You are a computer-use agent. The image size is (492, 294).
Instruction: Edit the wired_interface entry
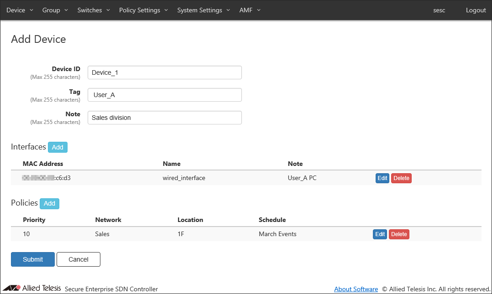coord(382,178)
